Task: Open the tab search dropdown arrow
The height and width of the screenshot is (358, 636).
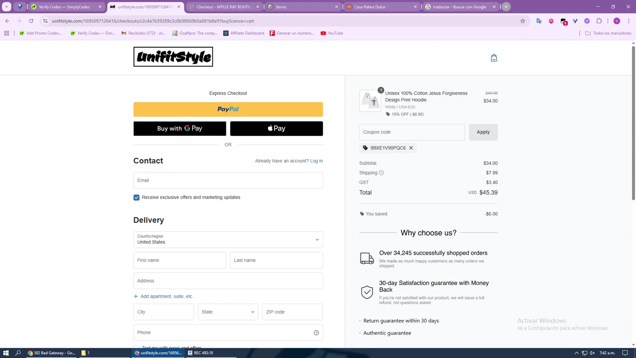Action: [7, 7]
